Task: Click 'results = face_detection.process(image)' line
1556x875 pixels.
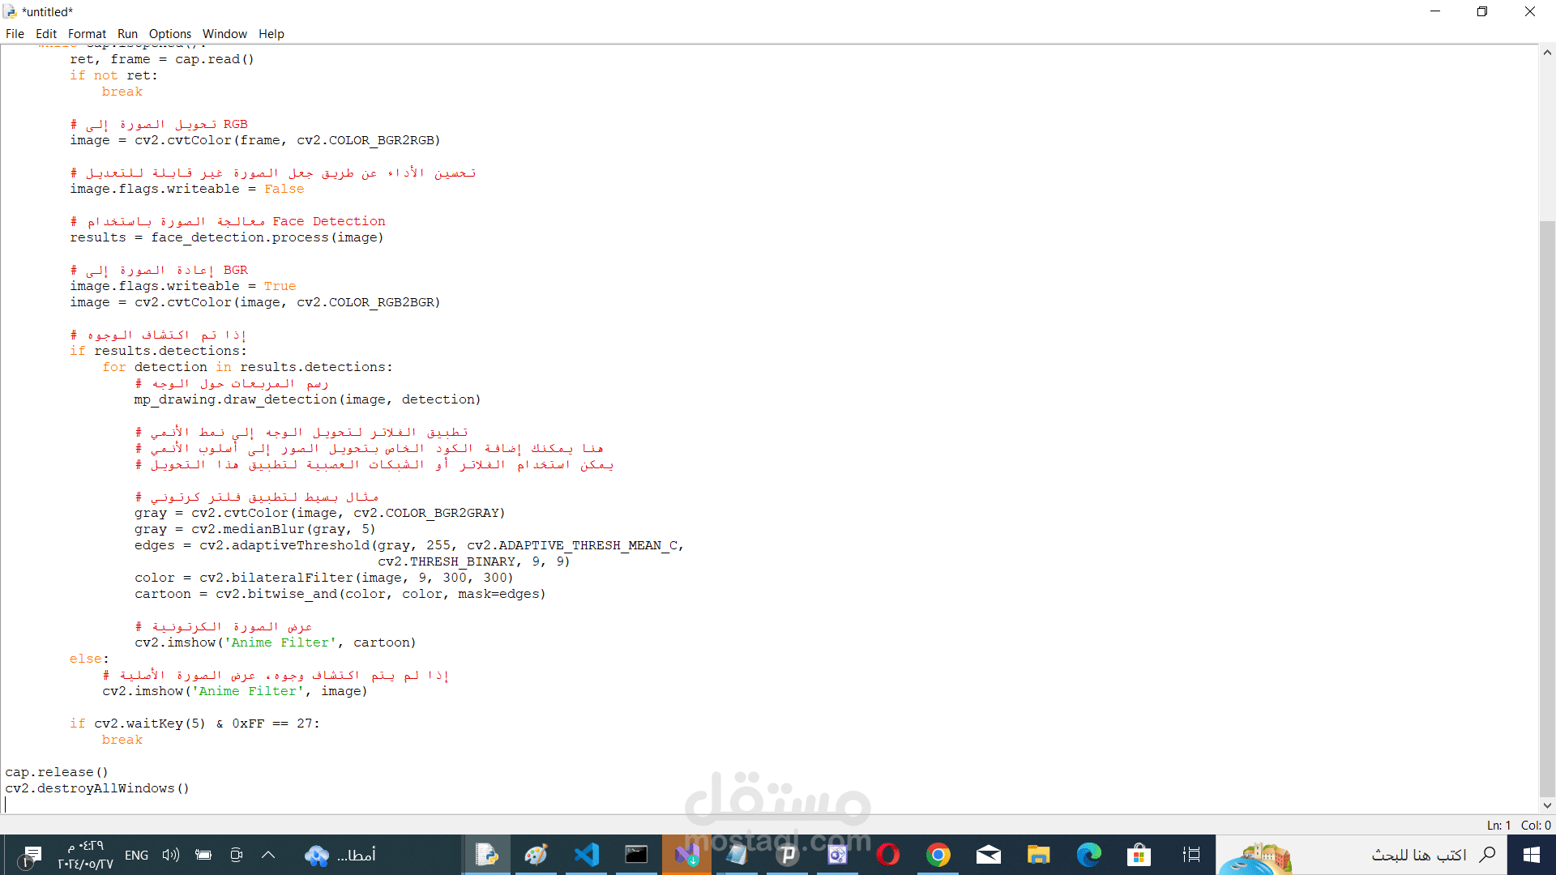Action: 227,237
